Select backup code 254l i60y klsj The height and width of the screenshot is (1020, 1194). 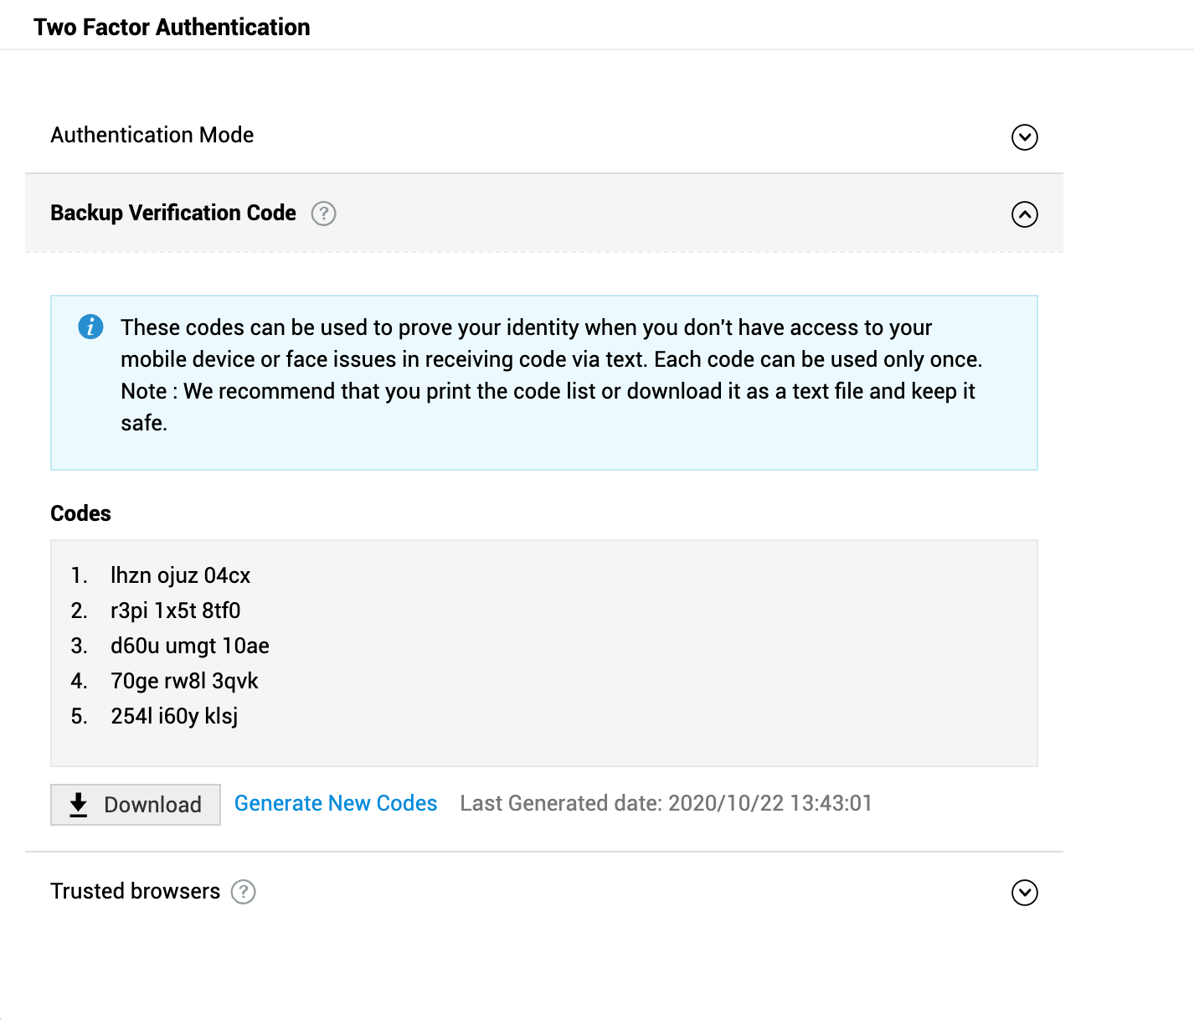pyautogui.click(x=174, y=716)
